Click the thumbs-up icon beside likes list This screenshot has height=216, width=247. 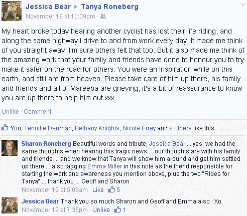point(5,128)
